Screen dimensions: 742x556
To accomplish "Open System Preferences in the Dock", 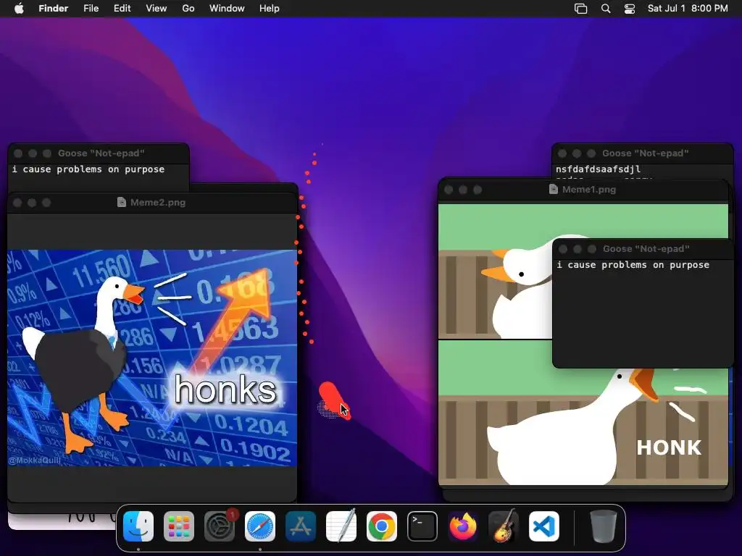I will 220,526.
